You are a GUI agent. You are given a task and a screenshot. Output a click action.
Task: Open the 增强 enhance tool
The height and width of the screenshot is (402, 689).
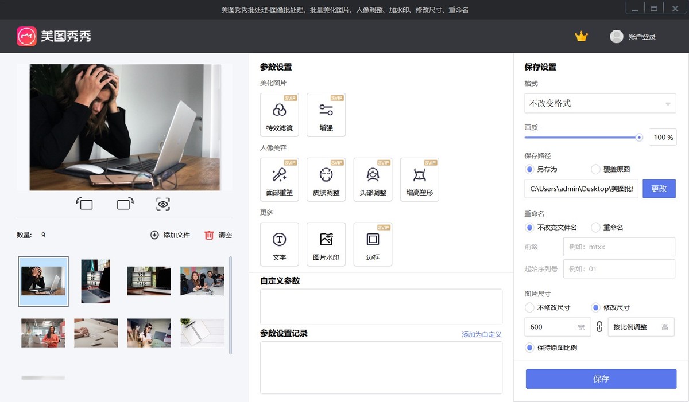[326, 115]
